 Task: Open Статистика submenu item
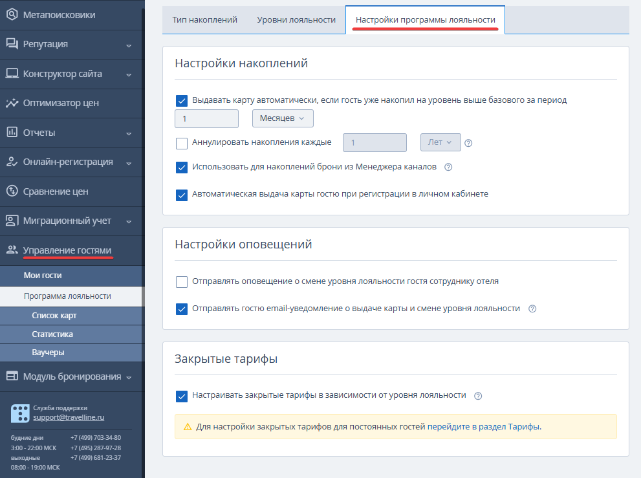(72, 334)
